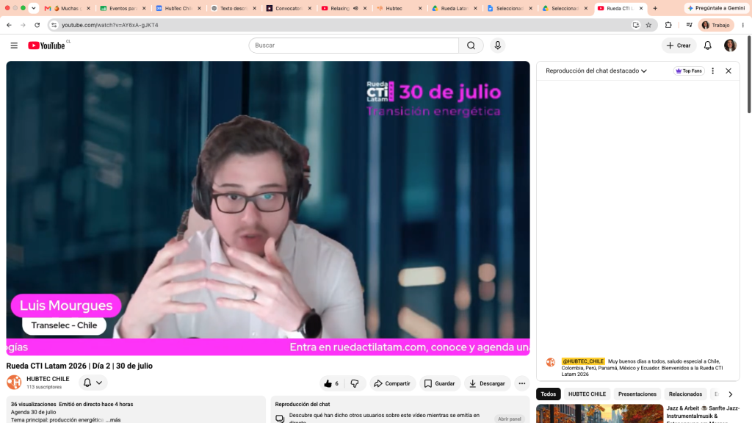Click the Top Fans button

tap(689, 71)
